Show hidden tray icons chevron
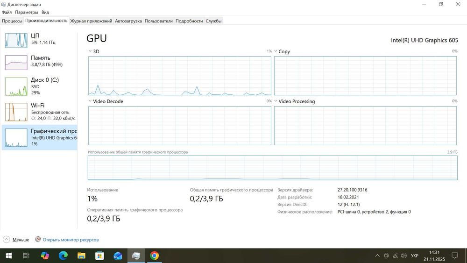The width and height of the screenshot is (467, 263). (377, 256)
